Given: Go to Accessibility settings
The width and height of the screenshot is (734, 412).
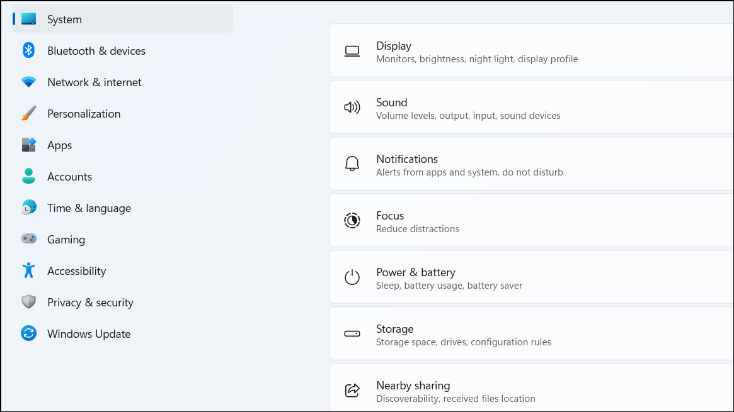Looking at the screenshot, I should [x=123, y=271].
